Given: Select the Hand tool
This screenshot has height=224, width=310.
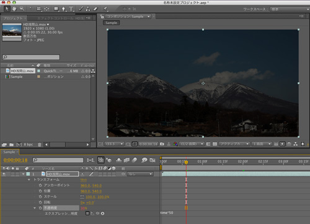Looking at the screenshot, I should [x=14, y=9].
